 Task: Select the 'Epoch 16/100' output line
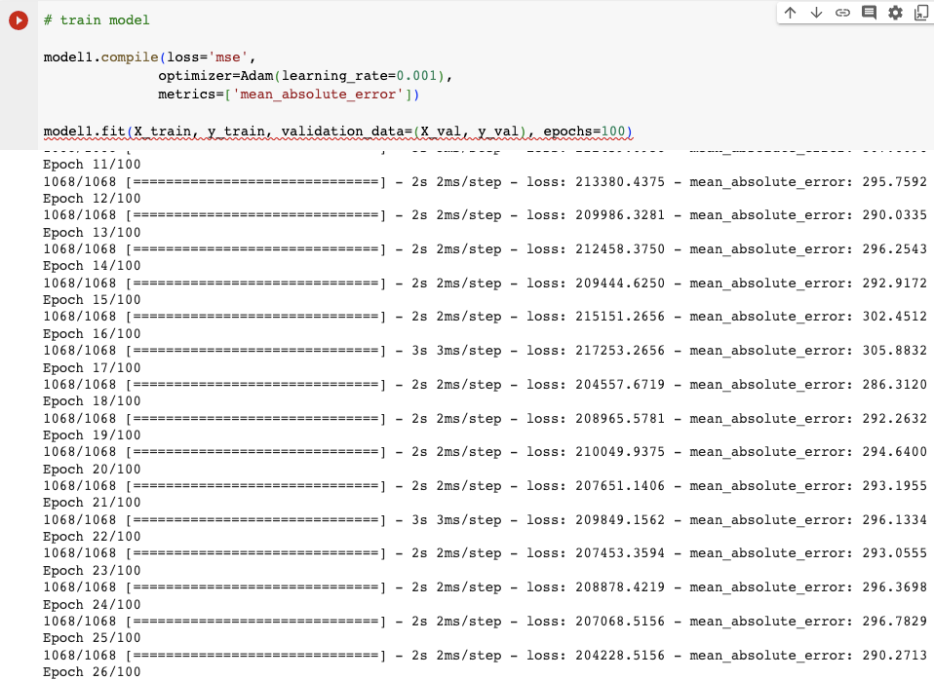coord(92,333)
